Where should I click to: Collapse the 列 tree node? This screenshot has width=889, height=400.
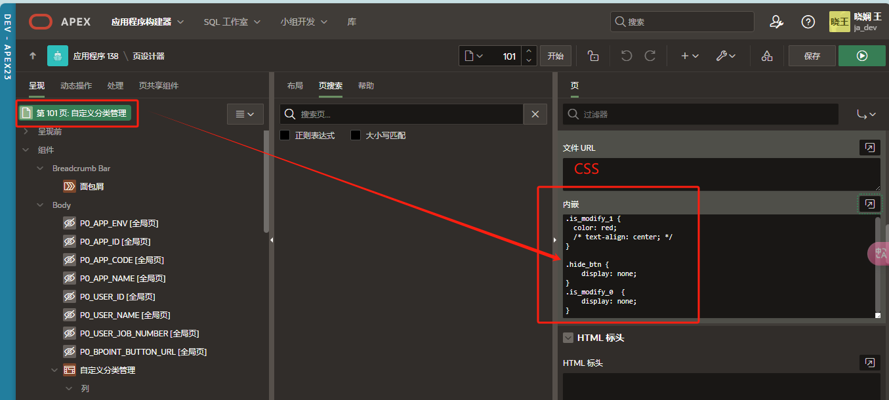point(69,388)
